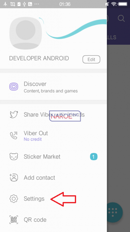
Task: Tap the Twitter bird share icon
Action: [14, 115]
